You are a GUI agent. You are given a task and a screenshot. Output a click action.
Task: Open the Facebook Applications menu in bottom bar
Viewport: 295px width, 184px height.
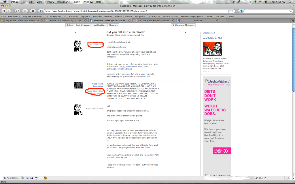[x=11, y=178]
